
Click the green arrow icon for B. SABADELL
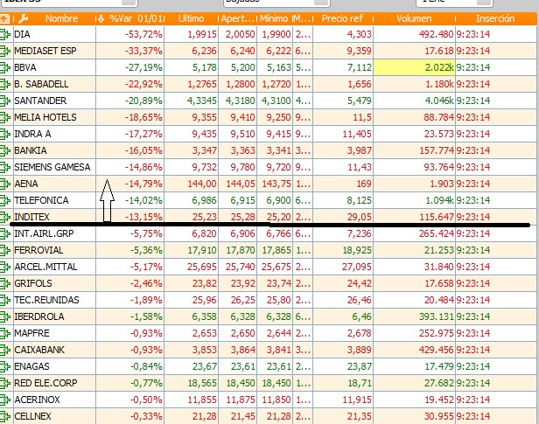click(x=5, y=84)
